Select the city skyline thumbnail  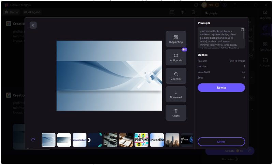pyautogui.click(x=172, y=140)
